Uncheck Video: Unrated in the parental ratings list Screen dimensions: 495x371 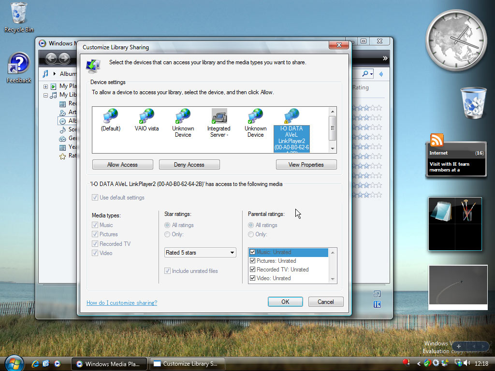pyautogui.click(x=252, y=278)
